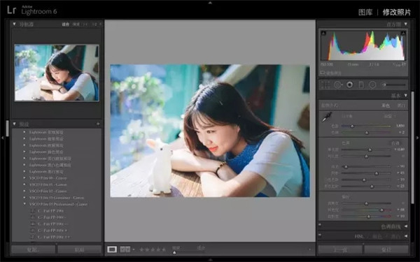Adjust the Contrast slider handle

(366, 157)
